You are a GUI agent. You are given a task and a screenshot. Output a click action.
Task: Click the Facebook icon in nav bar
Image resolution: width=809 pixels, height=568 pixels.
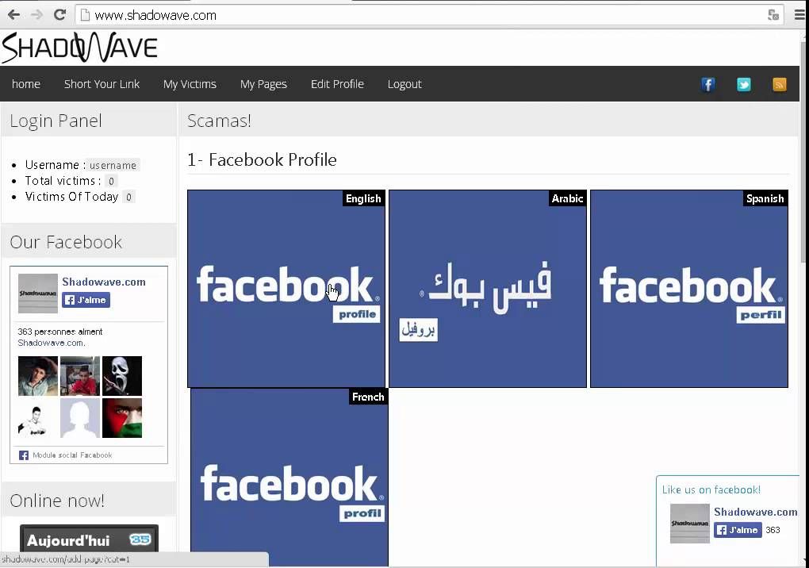pos(707,84)
